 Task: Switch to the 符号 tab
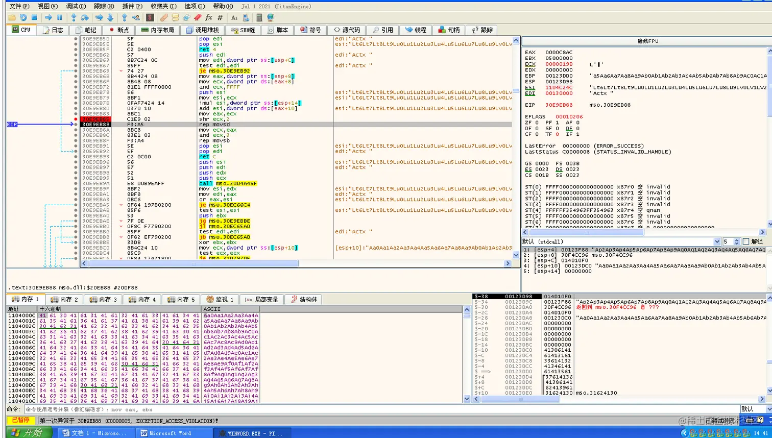pos(310,30)
